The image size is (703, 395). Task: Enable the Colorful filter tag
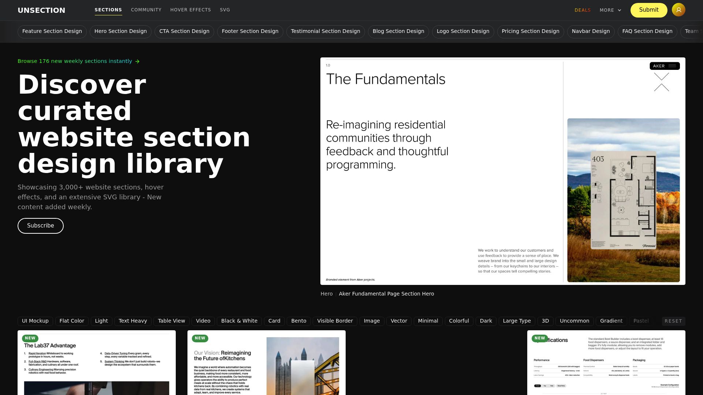click(459, 321)
